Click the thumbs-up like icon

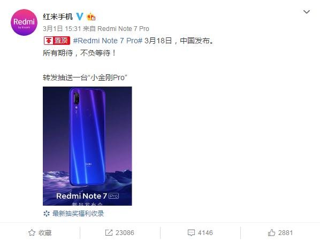pyautogui.click(x=271, y=232)
